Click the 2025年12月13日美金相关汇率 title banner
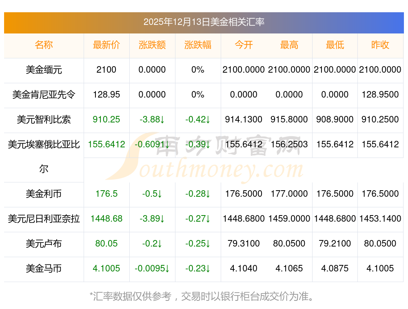The height and width of the screenshot is (309, 408). [204, 22]
